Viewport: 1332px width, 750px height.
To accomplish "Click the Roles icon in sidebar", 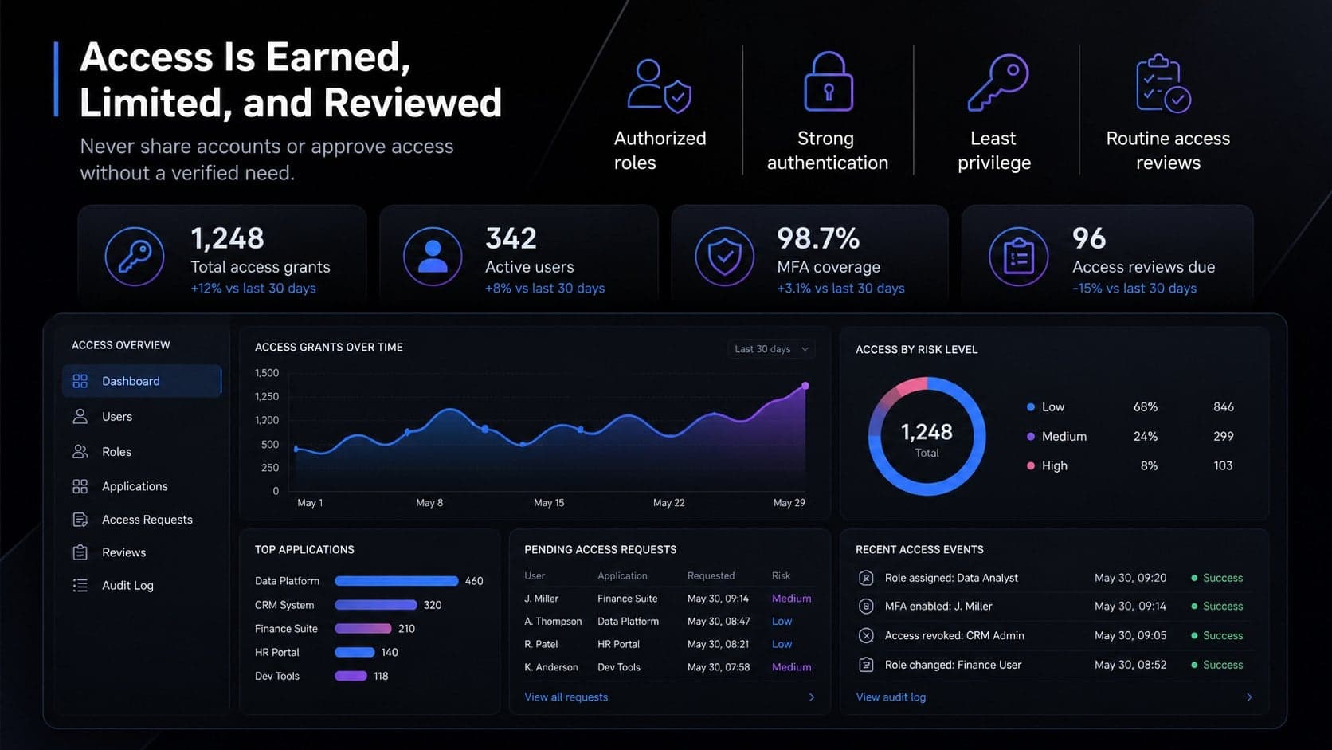I will (80, 452).
